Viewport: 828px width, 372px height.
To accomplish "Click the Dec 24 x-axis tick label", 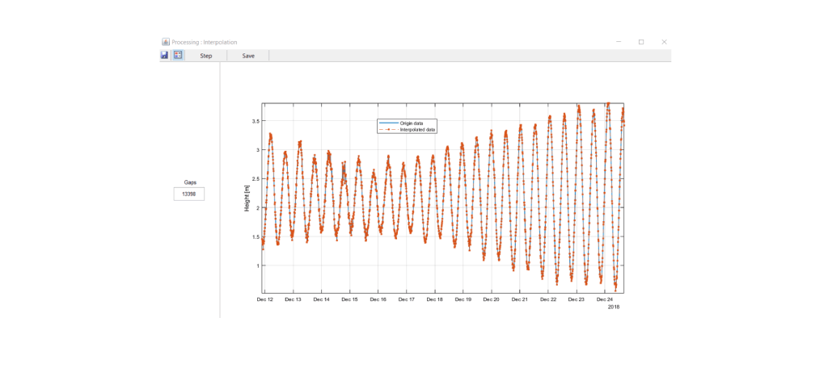I will (604, 299).
